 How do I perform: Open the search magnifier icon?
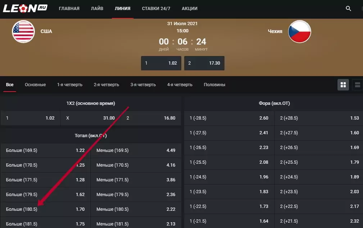[348, 9]
